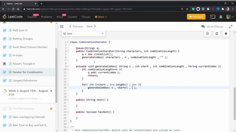Click the page's right scrollbar thumb
Screen dimensions: 236x132
235,103
